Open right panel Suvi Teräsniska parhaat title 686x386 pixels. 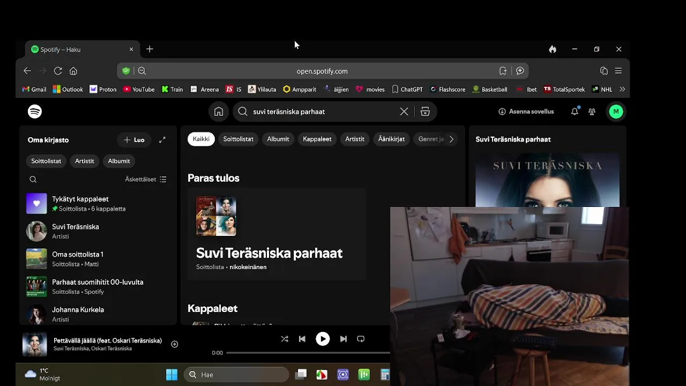click(x=513, y=139)
